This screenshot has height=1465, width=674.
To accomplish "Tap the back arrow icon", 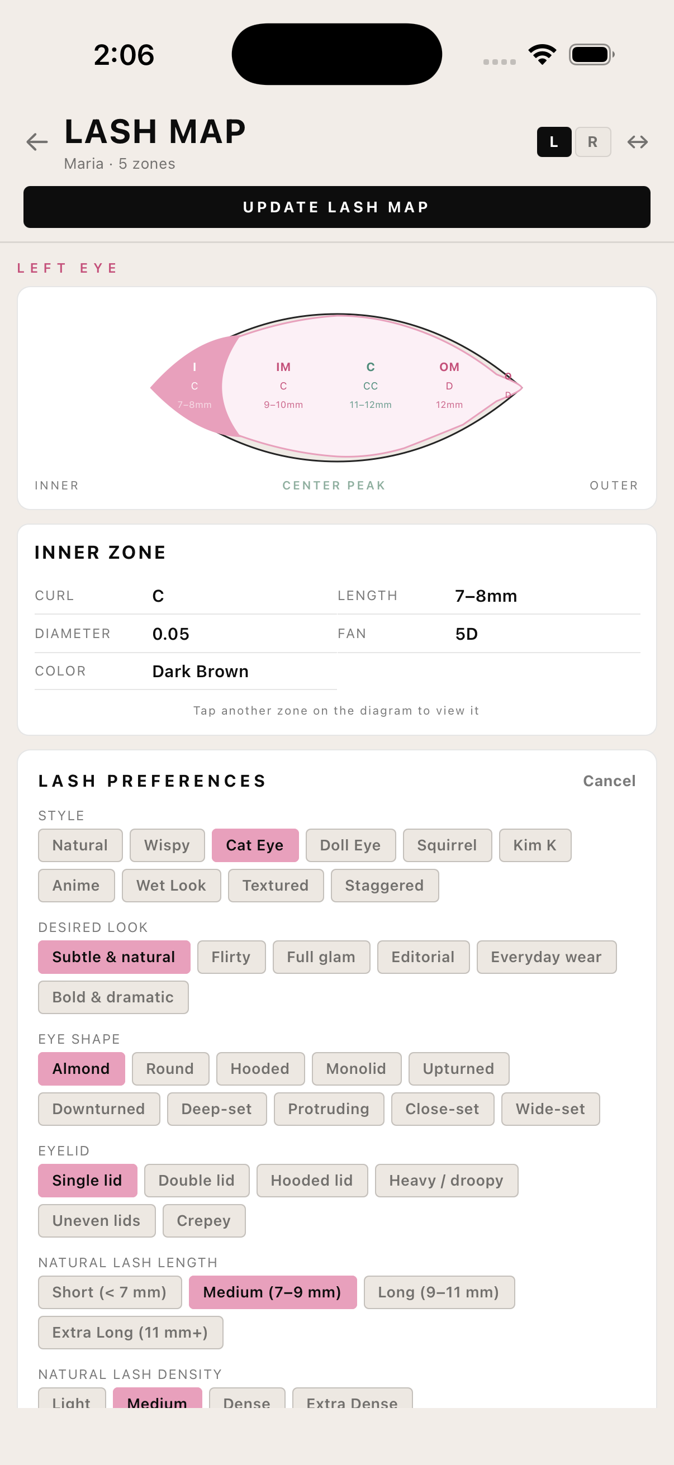I will [37, 141].
